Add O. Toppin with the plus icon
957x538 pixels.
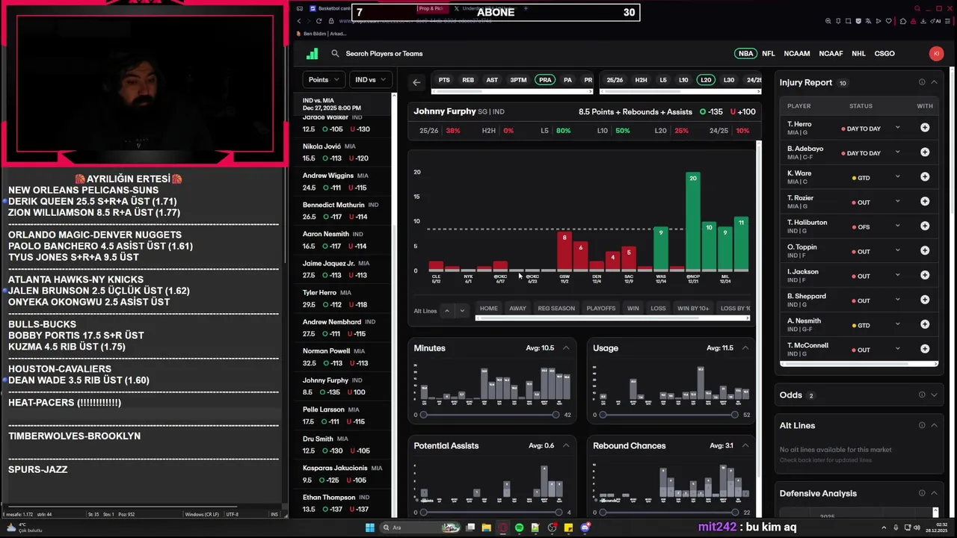click(925, 251)
